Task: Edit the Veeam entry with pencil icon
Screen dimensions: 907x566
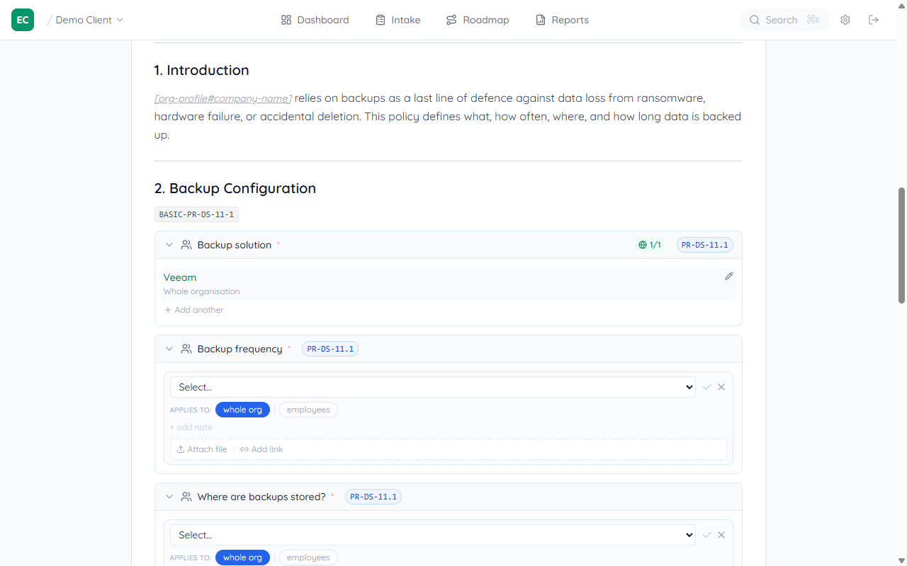Action: pos(728,277)
